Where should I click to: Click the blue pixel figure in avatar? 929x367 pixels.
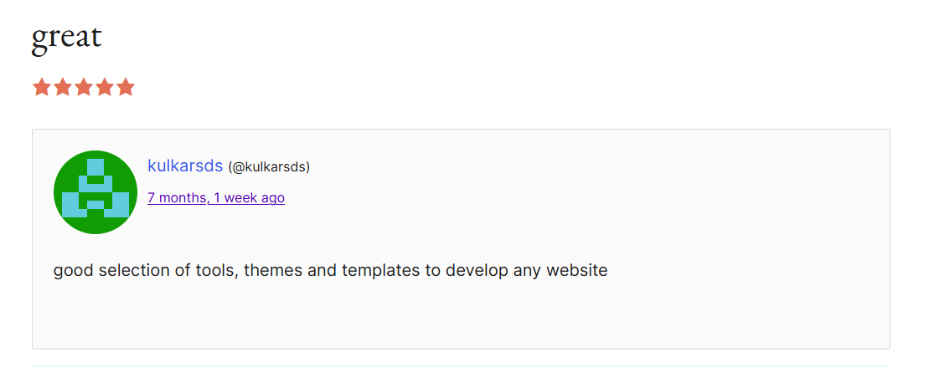pos(95,188)
